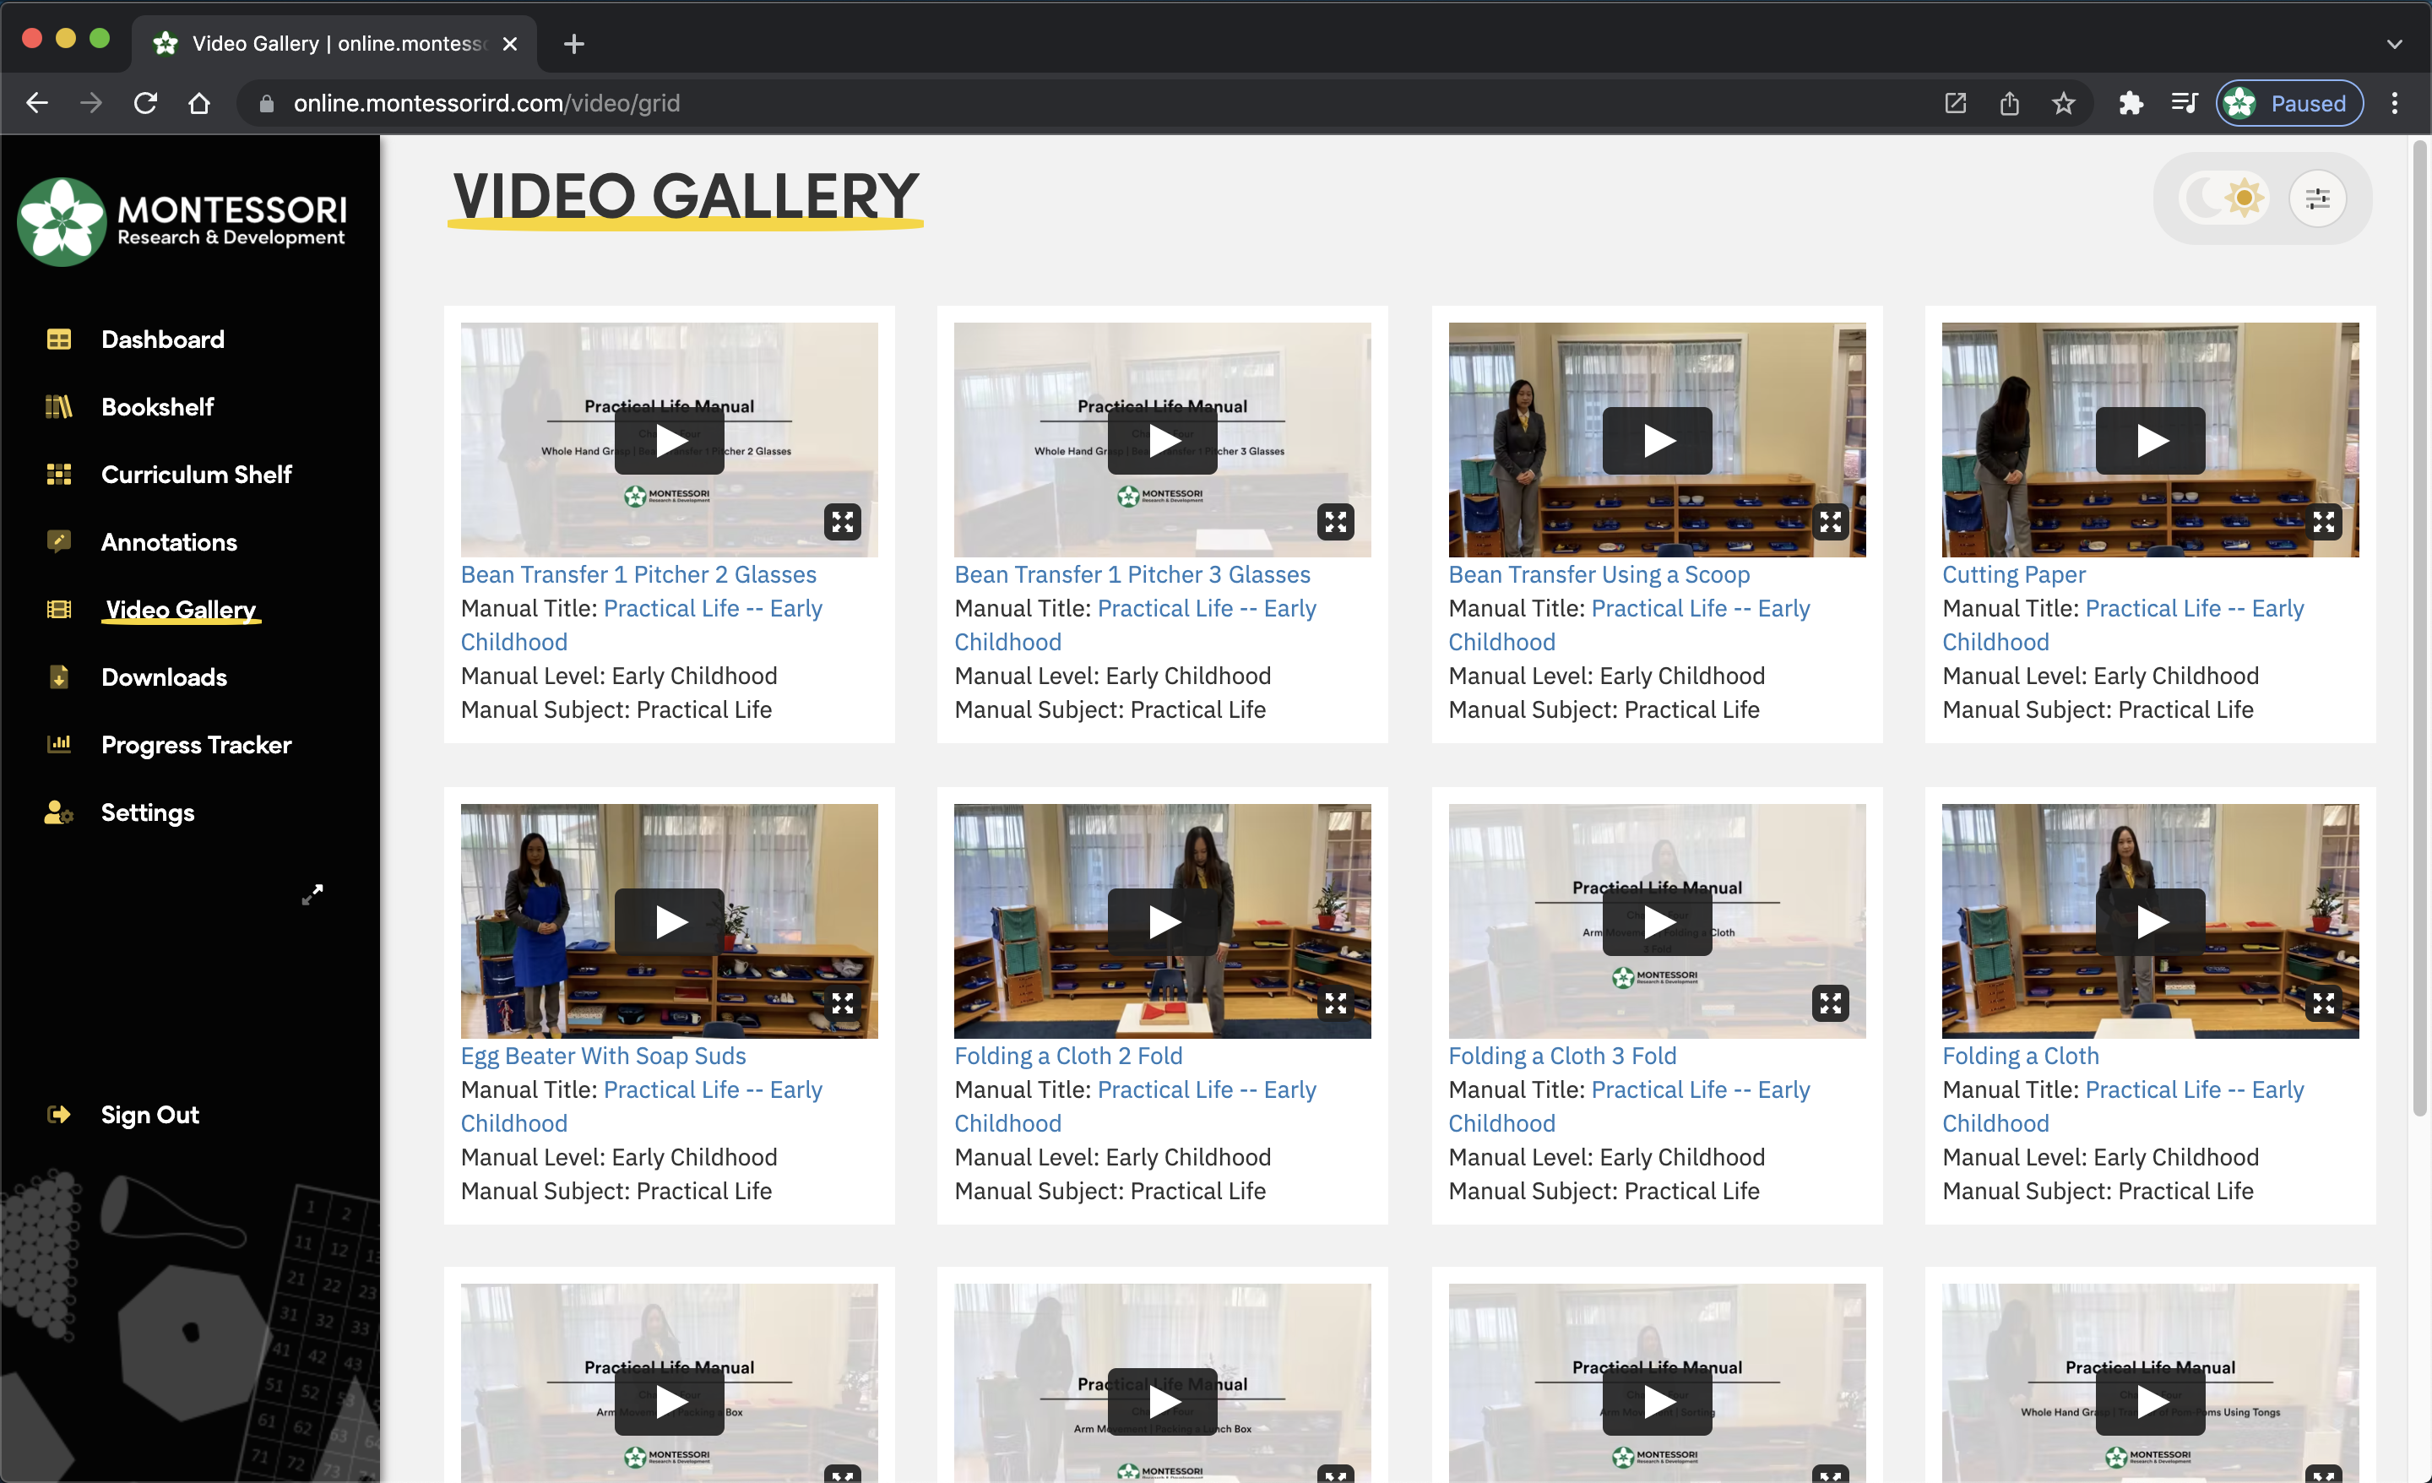Bookmark this page with star icon
Viewport: 2432px width, 1483px height.
[x=2063, y=103]
